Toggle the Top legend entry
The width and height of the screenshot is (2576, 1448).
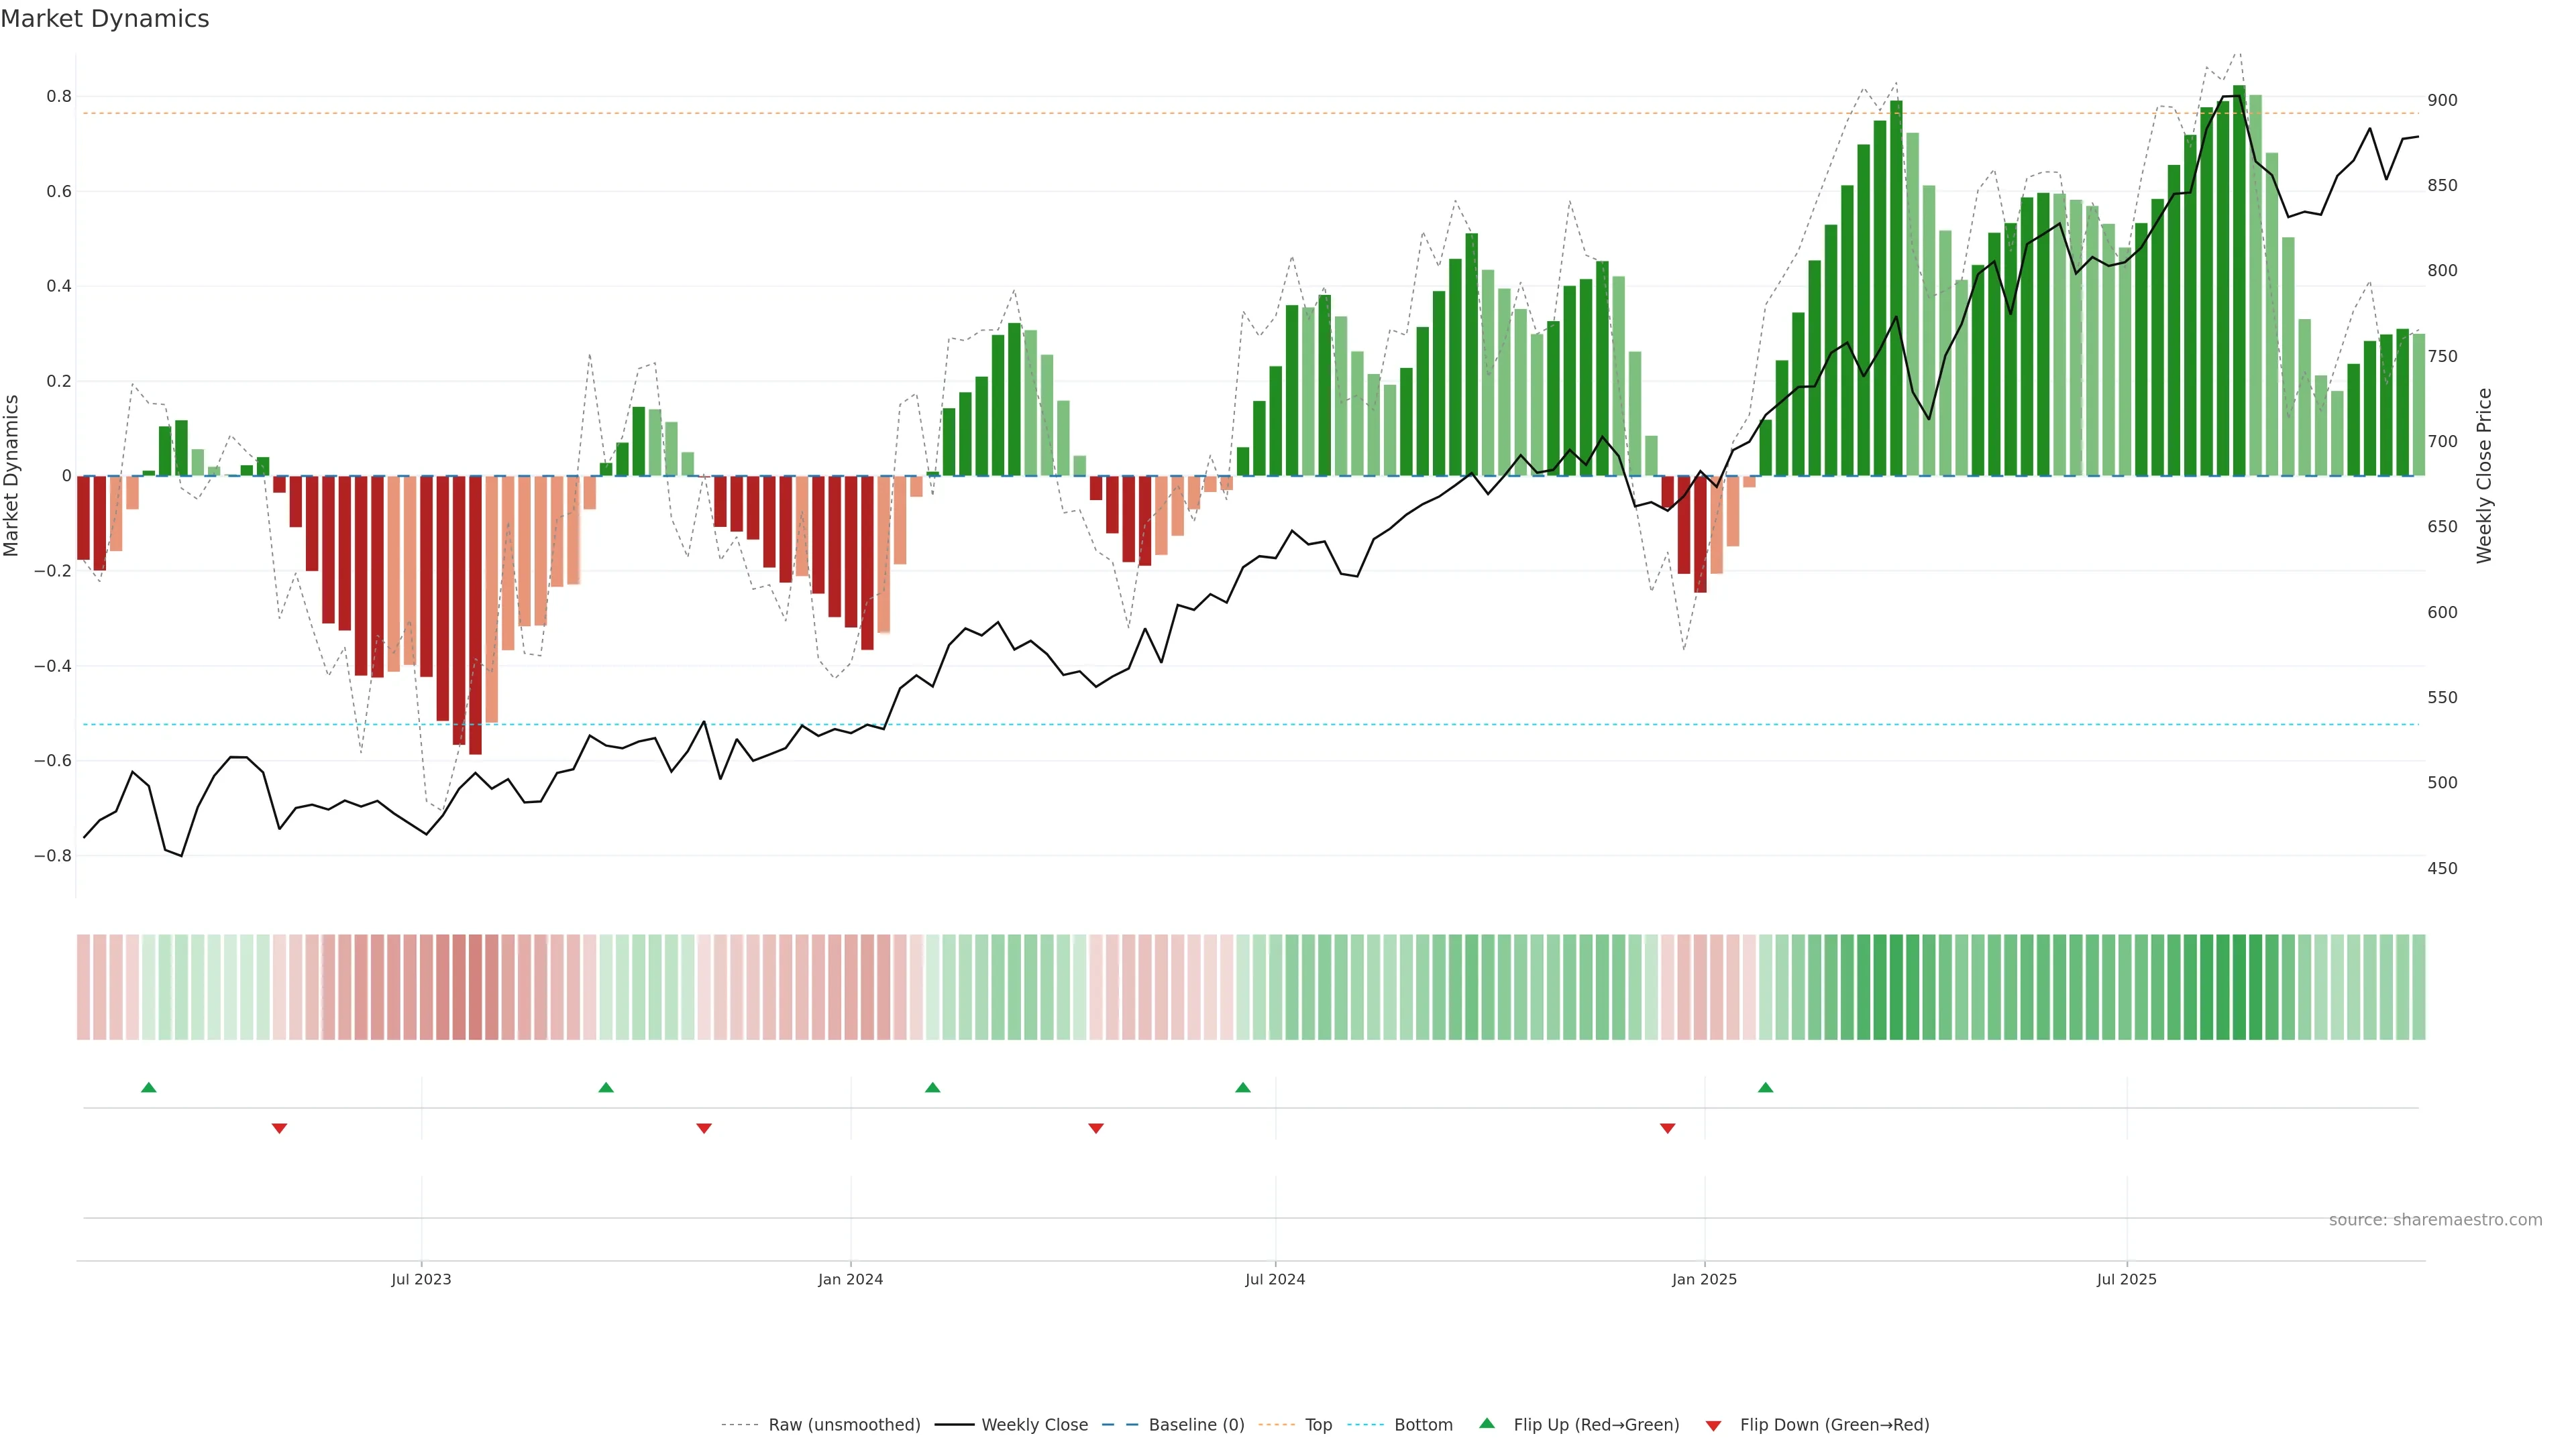click(x=1318, y=1425)
